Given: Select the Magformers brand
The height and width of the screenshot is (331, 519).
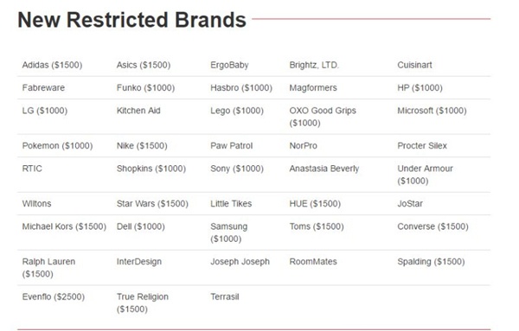Looking at the screenshot, I should point(313,87).
